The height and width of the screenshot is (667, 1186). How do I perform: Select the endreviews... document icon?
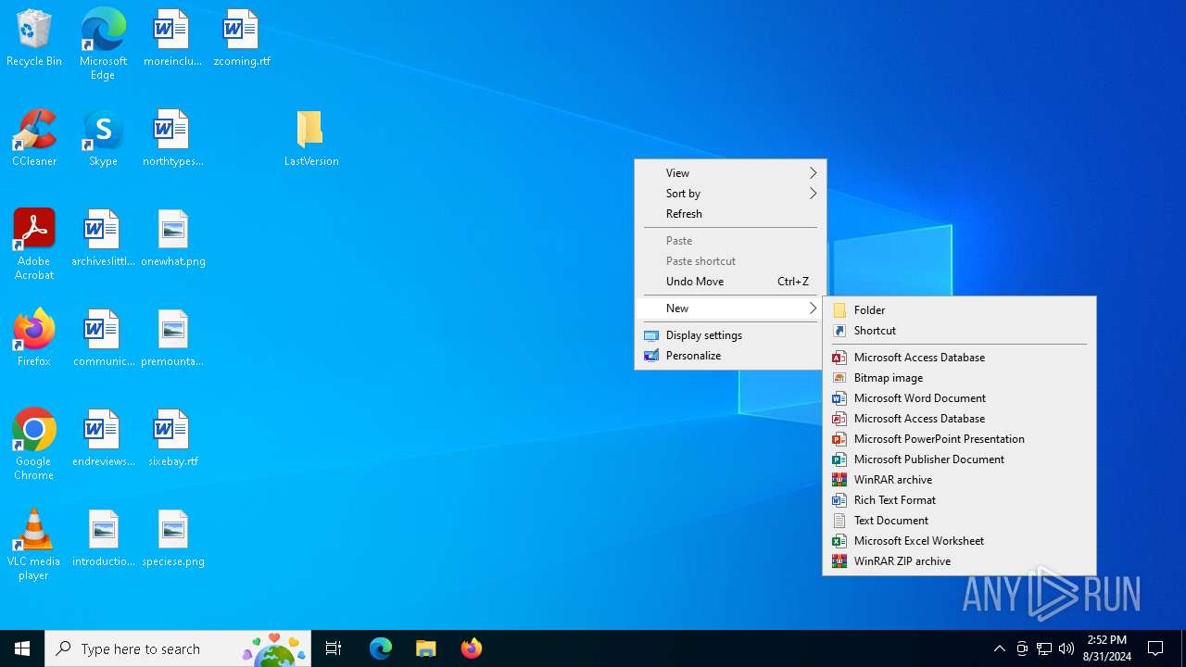[103, 439]
